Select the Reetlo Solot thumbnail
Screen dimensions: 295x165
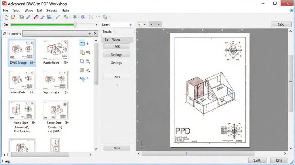[x=55, y=50]
